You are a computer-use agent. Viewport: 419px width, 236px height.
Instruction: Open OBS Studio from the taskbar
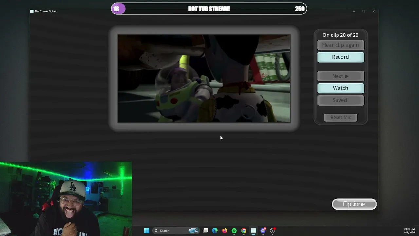pos(272,231)
